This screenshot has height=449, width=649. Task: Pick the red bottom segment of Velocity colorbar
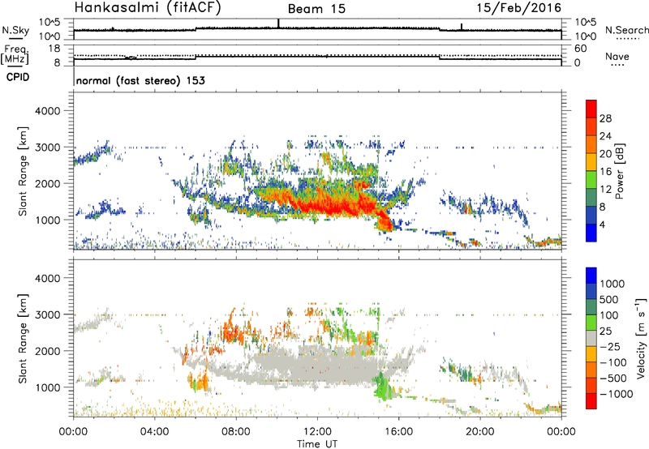[x=591, y=401]
